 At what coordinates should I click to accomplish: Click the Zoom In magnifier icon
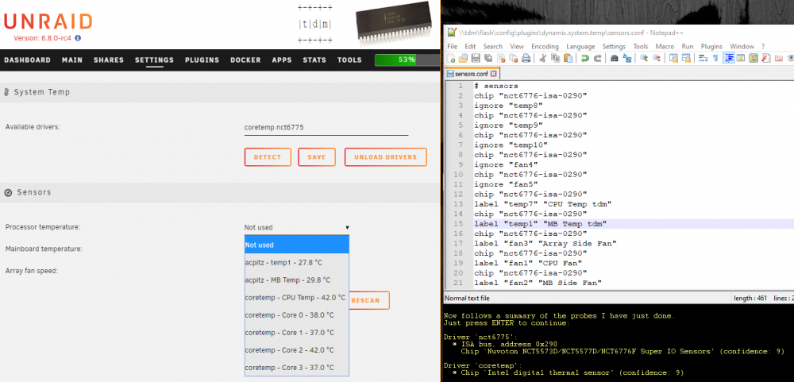pyautogui.click(x=644, y=58)
